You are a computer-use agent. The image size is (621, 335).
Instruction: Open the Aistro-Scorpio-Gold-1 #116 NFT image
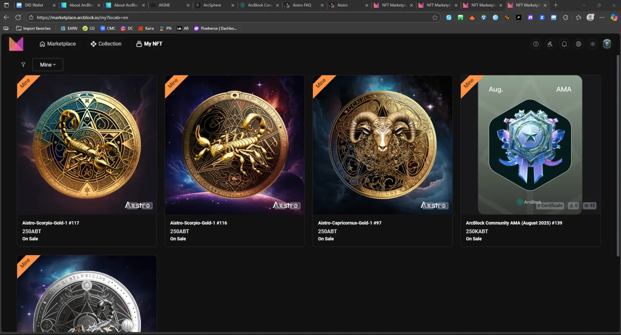tap(235, 145)
